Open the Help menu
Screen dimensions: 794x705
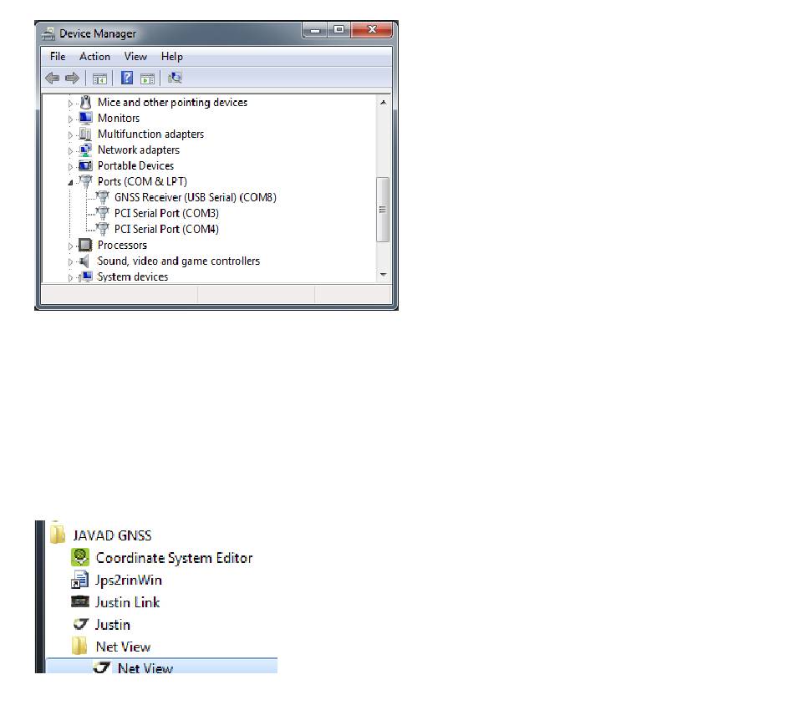[171, 56]
